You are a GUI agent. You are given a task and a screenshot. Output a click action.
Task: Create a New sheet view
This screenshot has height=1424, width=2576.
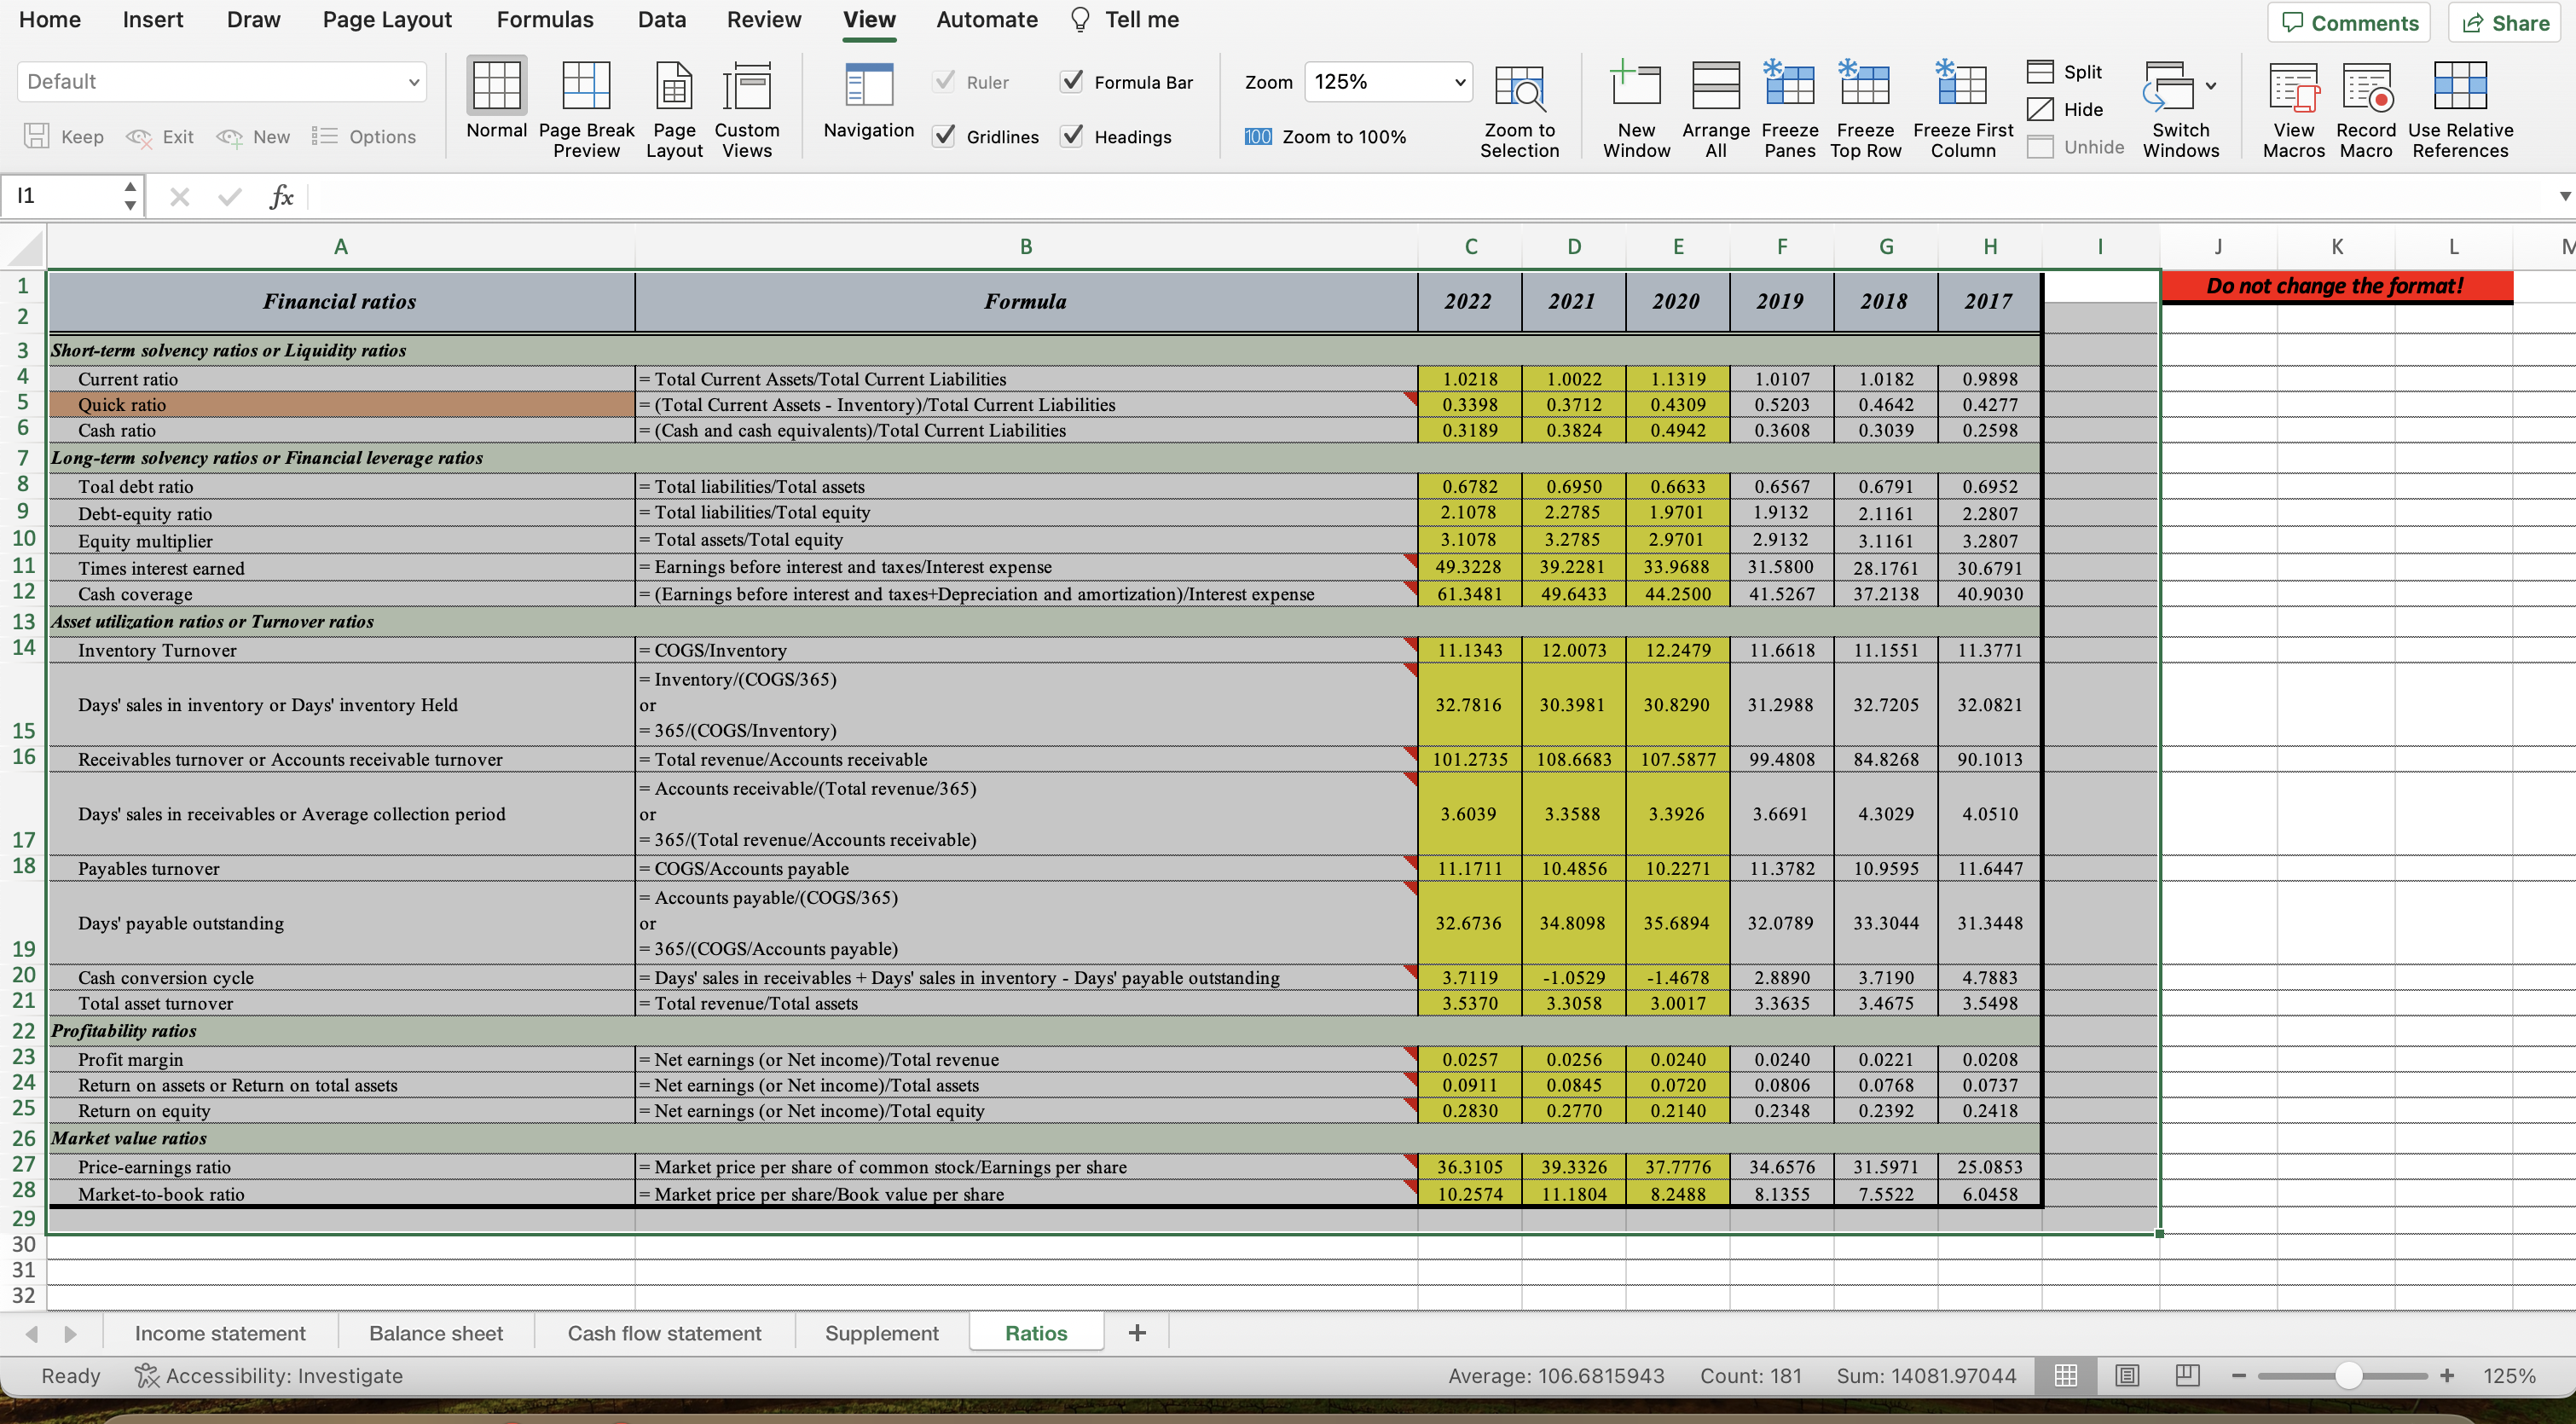(x=253, y=136)
